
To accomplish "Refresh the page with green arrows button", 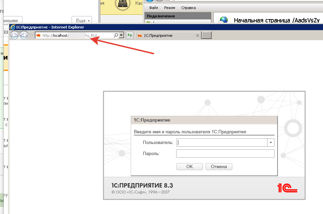I will tap(130, 35).
